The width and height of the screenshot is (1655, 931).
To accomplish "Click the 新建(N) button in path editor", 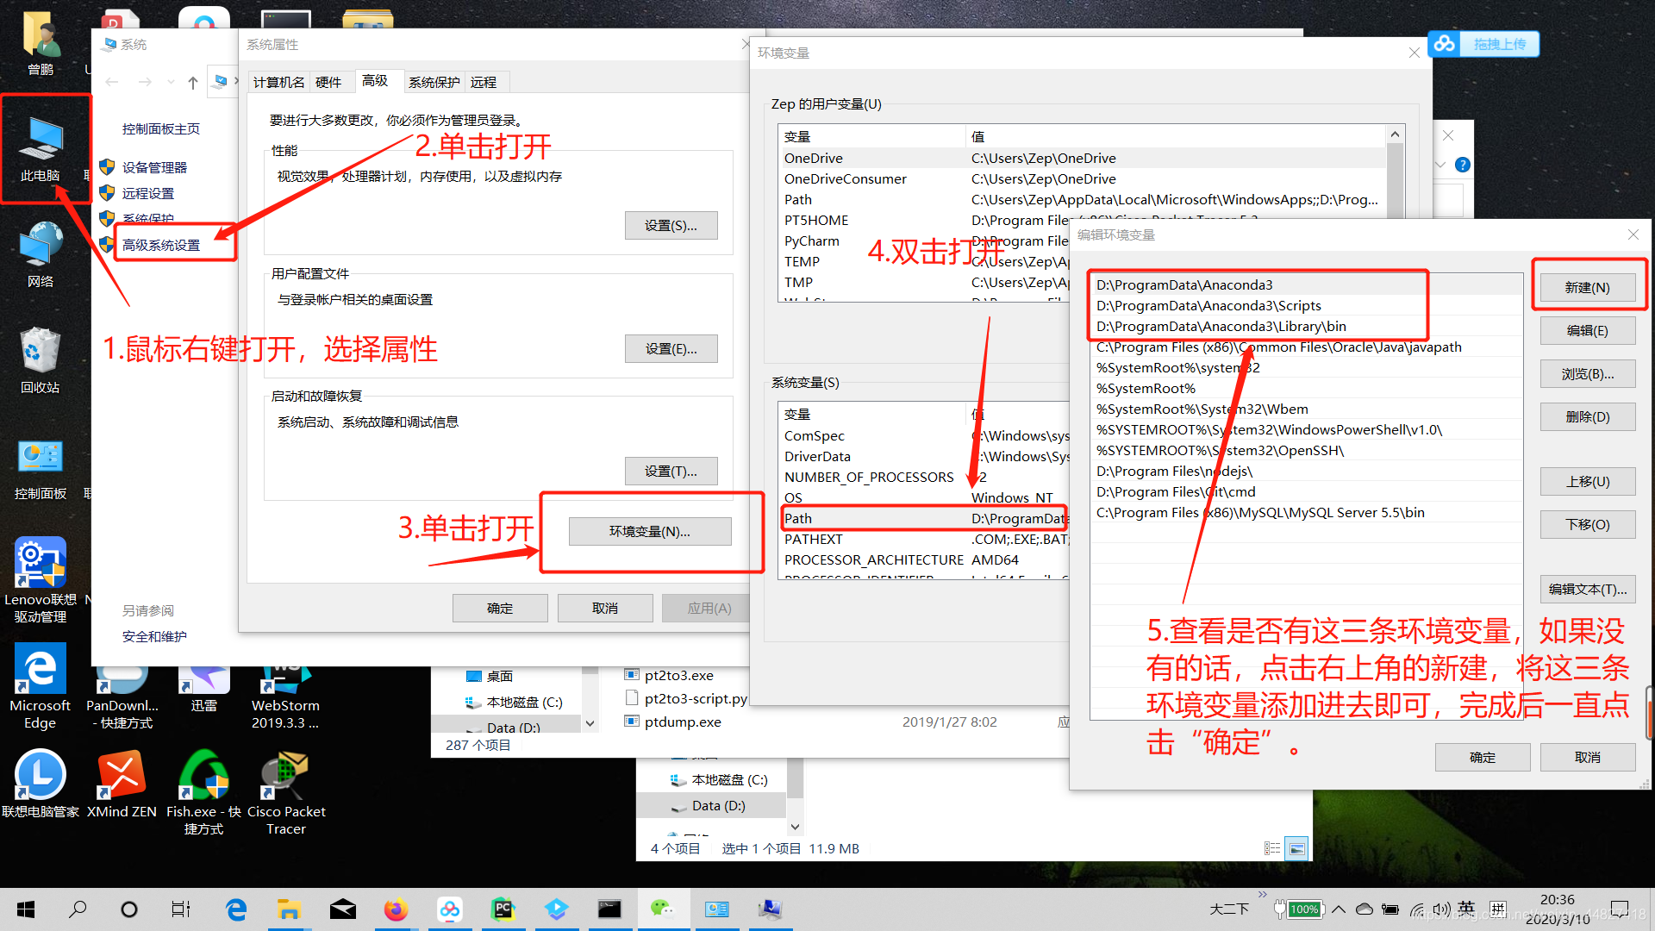I will [x=1584, y=286].
